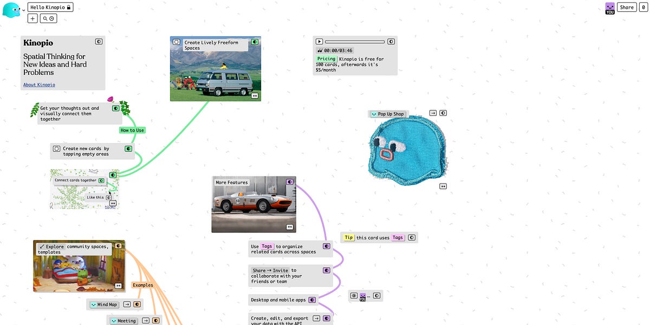
Task: Click arrow link button on API export card
Action: pos(316,318)
